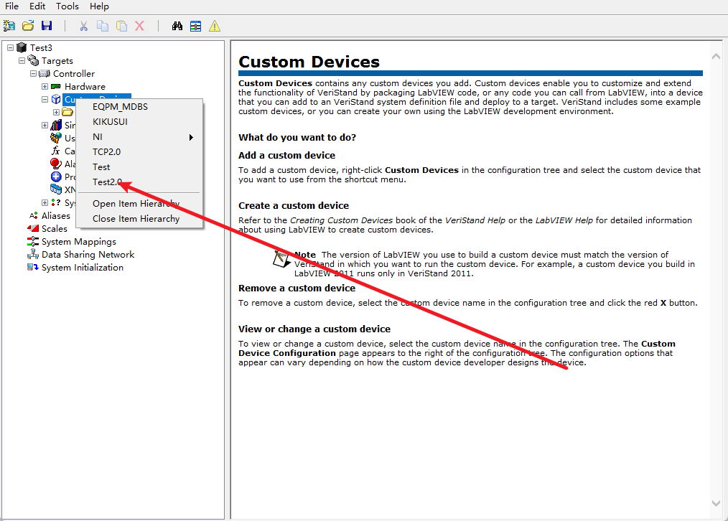The width and height of the screenshot is (728, 521).
Task: Click the Paste clipboard toolbar icon
Action: coord(121,26)
